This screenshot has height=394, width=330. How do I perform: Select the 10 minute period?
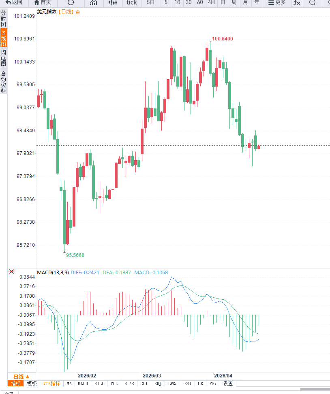pos(177,2)
